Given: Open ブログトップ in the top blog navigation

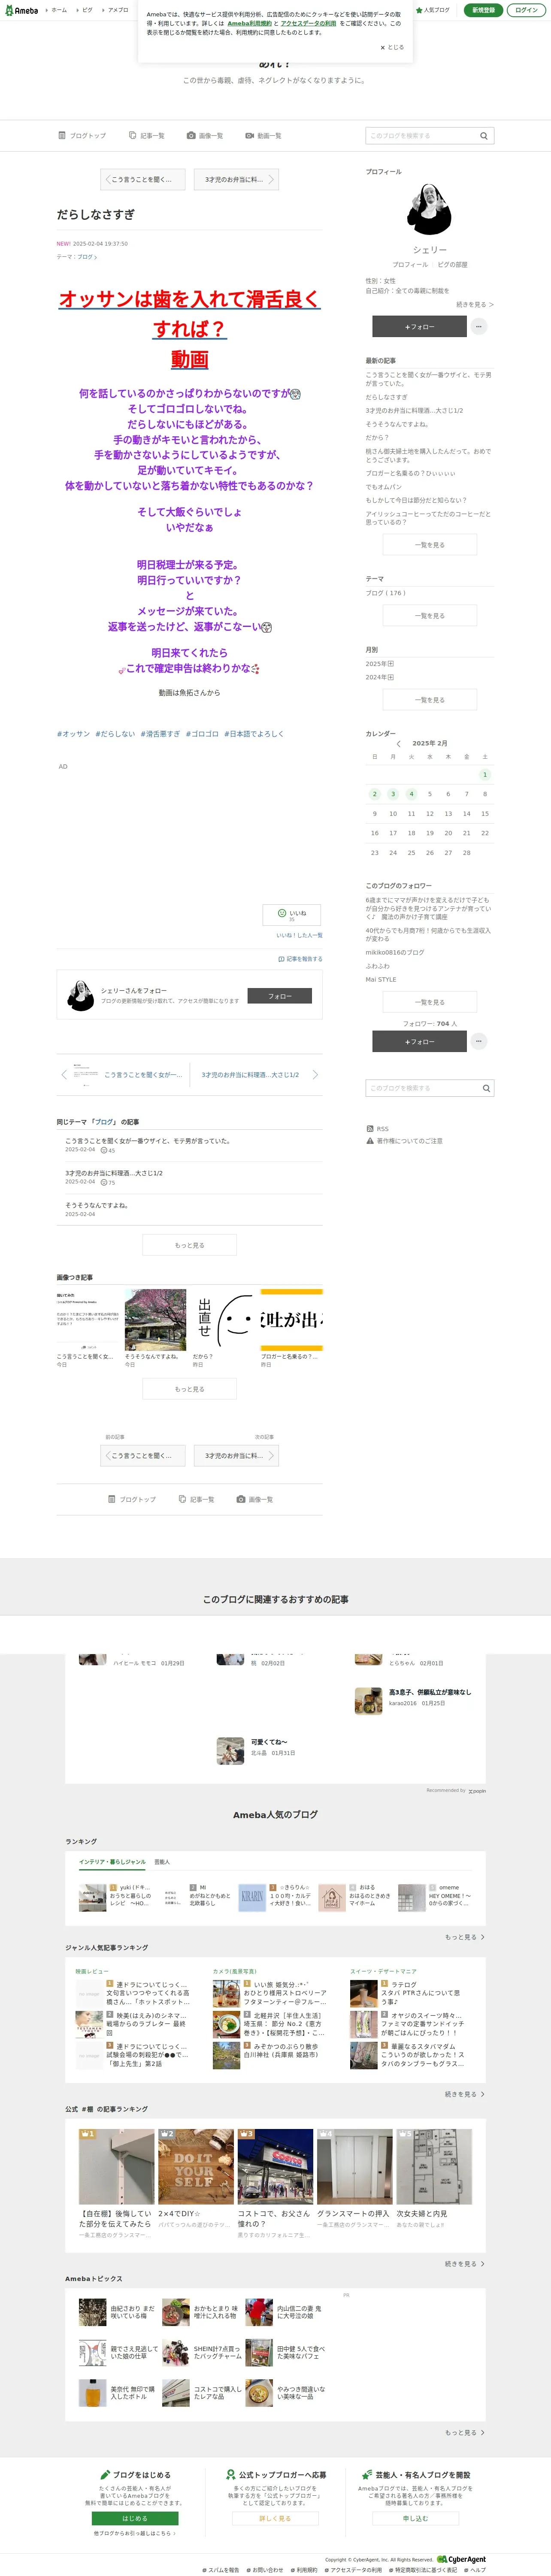Looking at the screenshot, I should click(82, 136).
